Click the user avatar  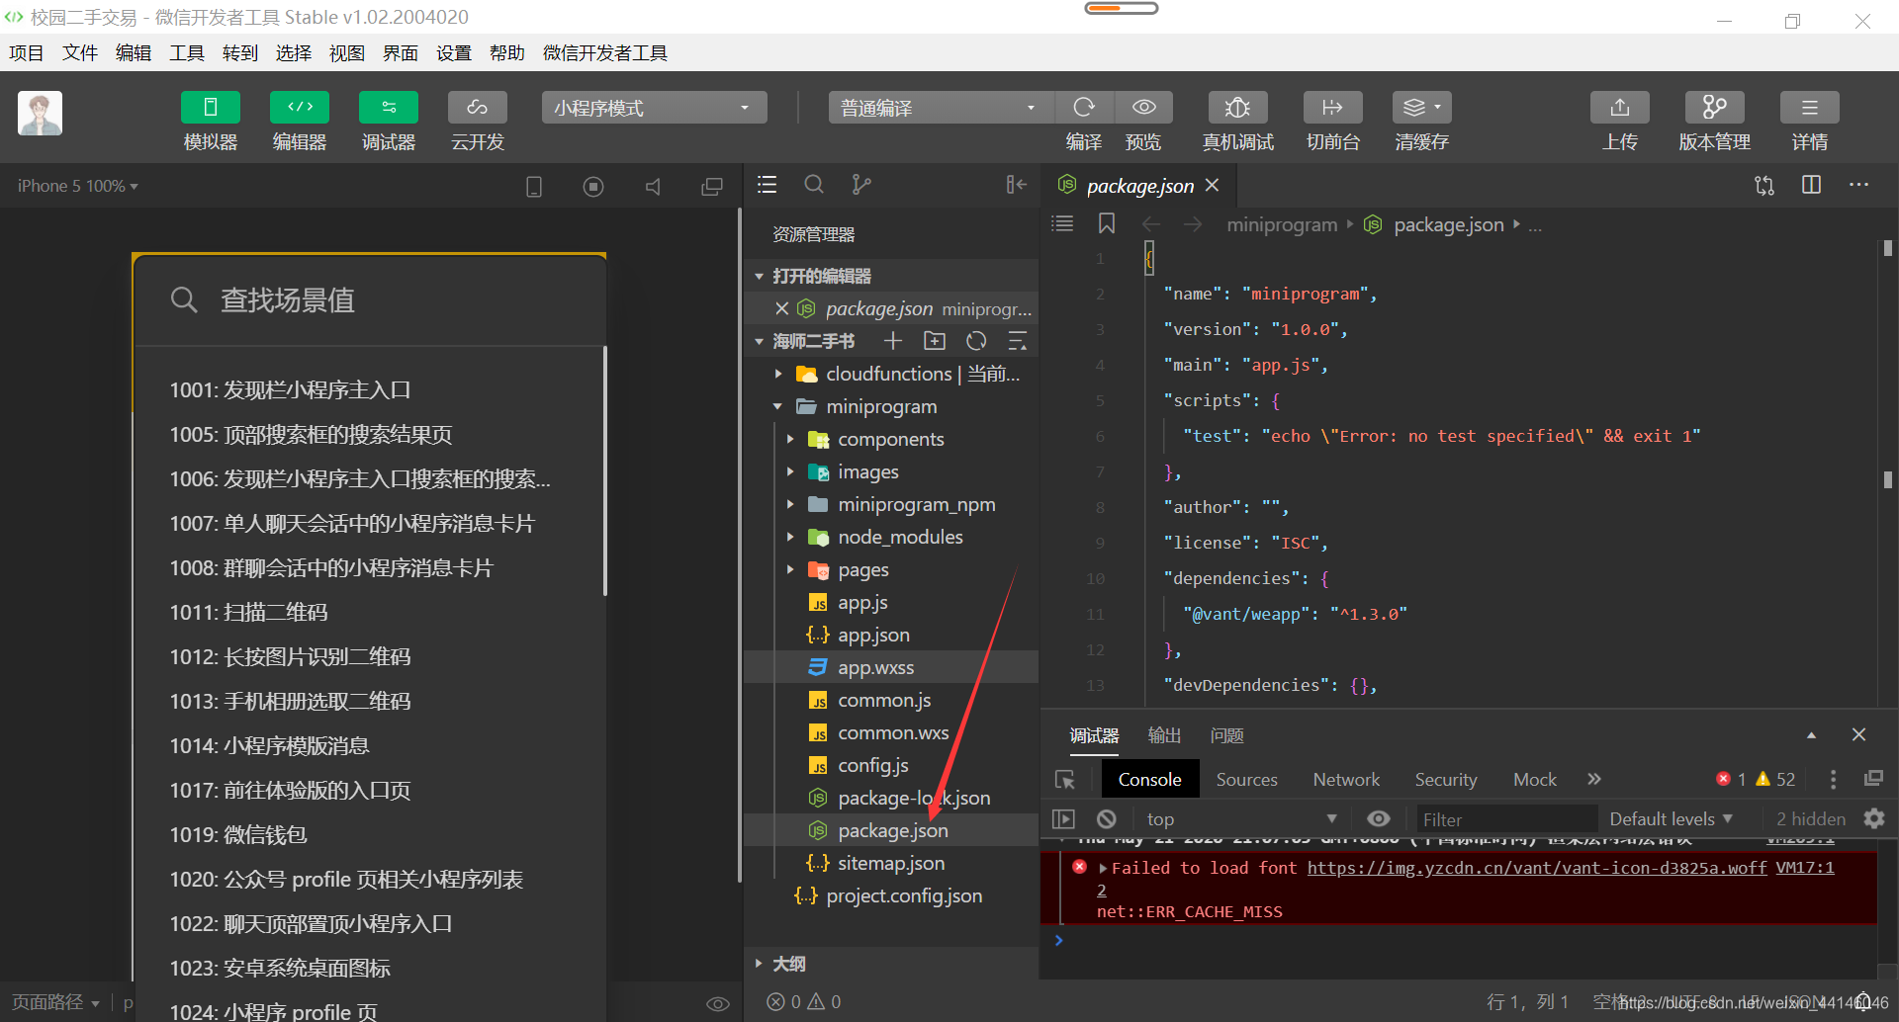click(40, 113)
